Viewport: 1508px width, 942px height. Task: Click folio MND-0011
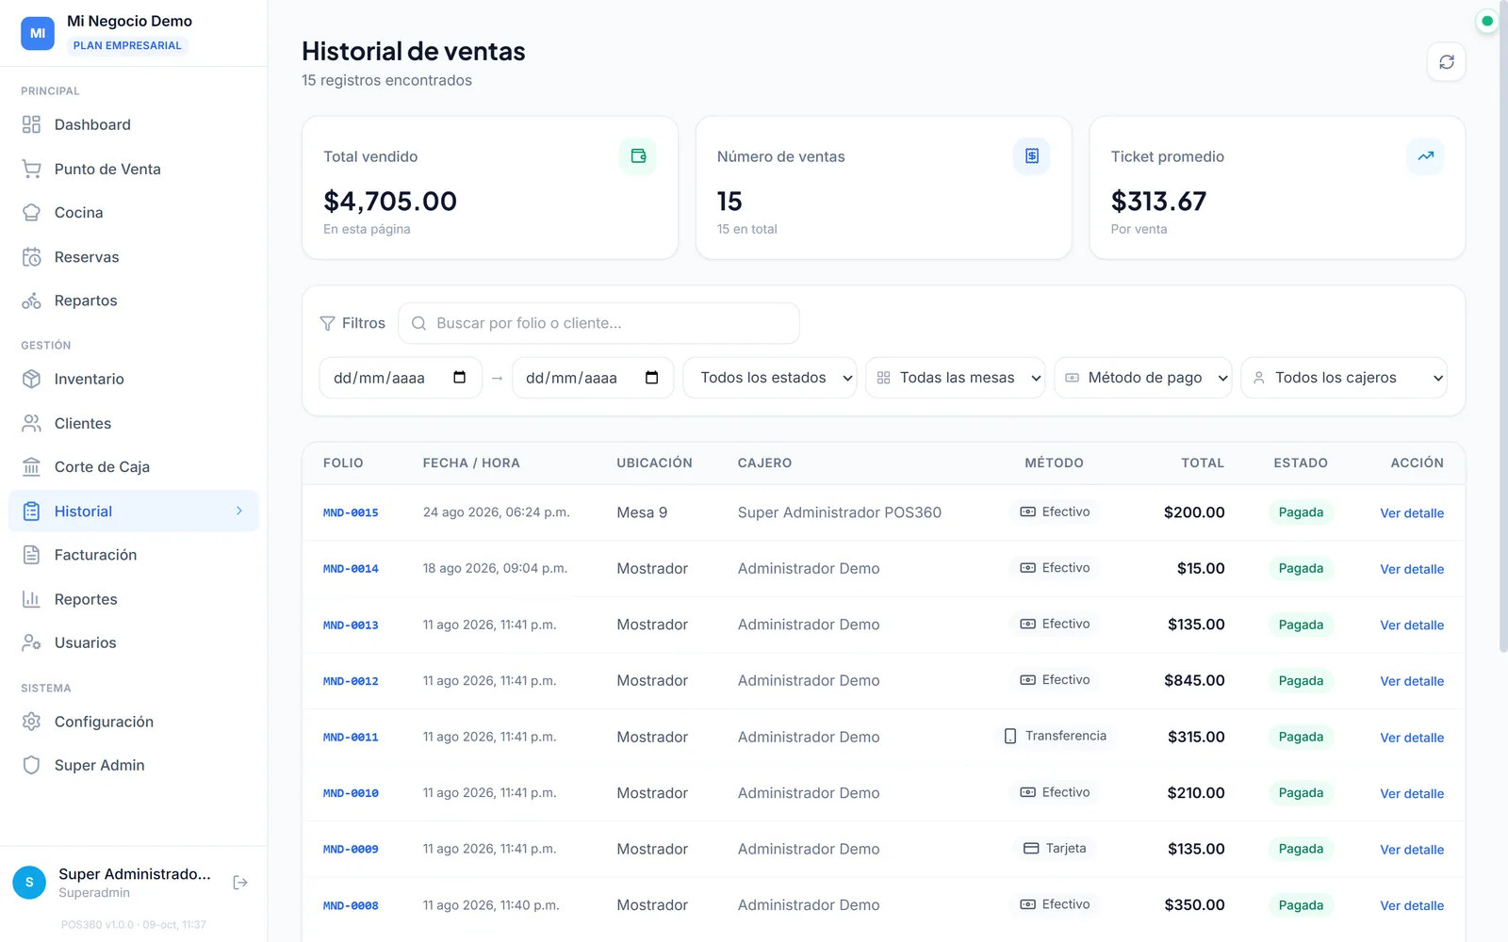click(351, 738)
